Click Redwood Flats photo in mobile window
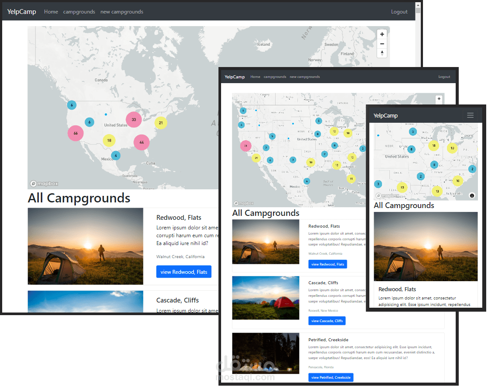Viewport: 491px width, 390px height. 426,246
